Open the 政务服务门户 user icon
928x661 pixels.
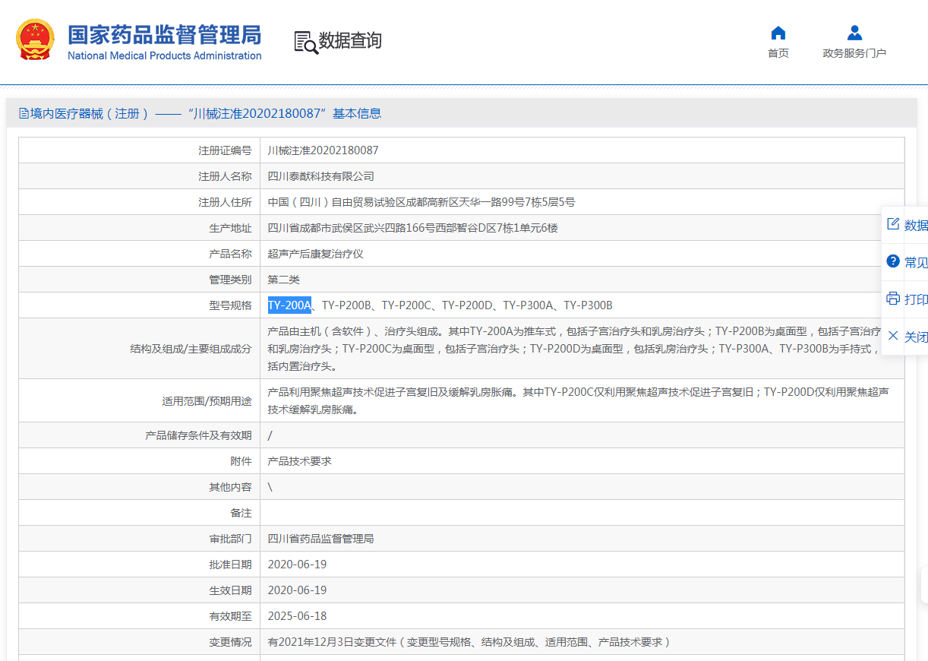click(854, 33)
